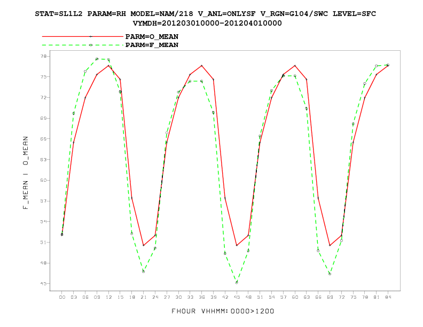Screen dimensions: 423x327
Task: Click red O_MEAN point at hour 36 peak
Action: (202, 66)
